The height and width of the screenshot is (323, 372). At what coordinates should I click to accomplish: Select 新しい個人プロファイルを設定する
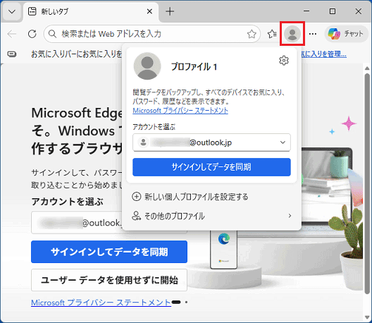click(190, 197)
